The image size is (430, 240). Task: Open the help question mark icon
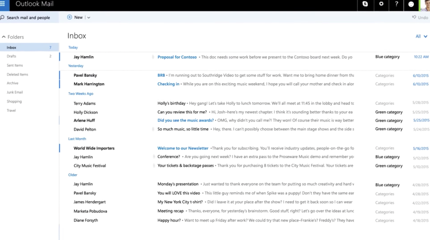(x=396, y=4)
